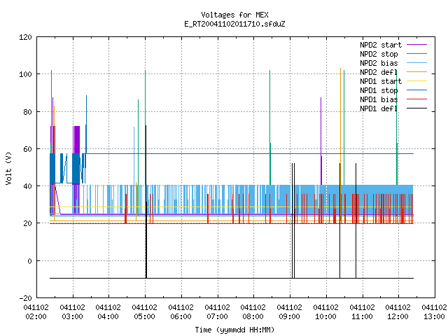Click the NPD2 bias legend label
The width and height of the screenshot is (448, 336).
coord(379,63)
